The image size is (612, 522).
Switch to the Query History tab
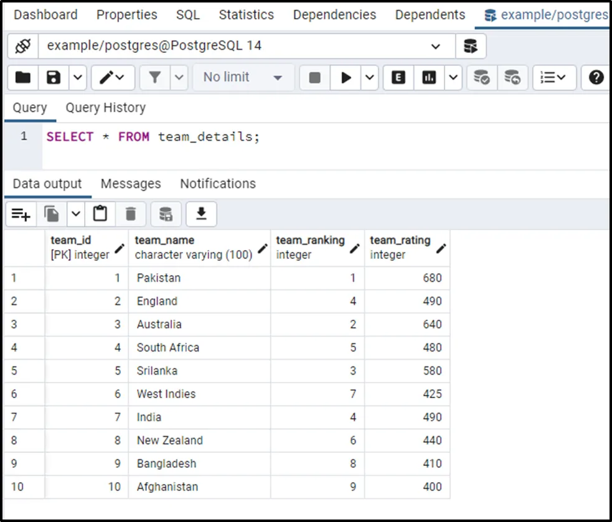click(105, 108)
